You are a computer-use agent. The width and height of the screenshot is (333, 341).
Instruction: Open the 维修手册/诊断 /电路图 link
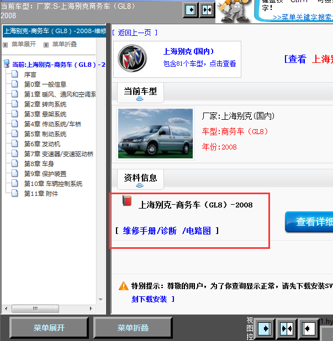point(167,231)
